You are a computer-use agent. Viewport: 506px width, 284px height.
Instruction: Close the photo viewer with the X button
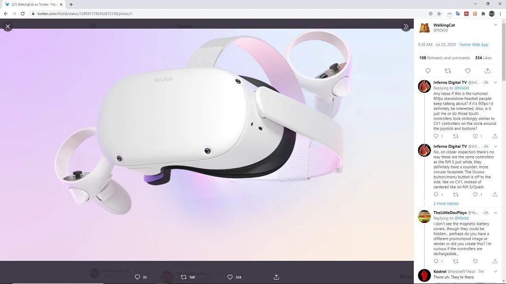pyautogui.click(x=8, y=27)
